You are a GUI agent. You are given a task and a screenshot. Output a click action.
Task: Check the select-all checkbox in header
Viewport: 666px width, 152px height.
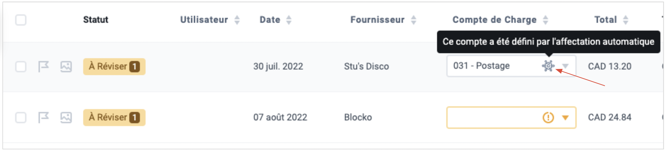click(x=21, y=20)
